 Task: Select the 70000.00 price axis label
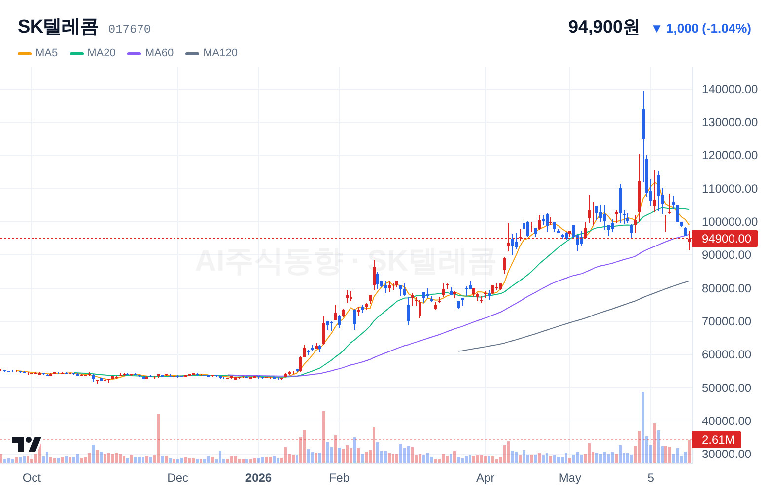(x=727, y=321)
